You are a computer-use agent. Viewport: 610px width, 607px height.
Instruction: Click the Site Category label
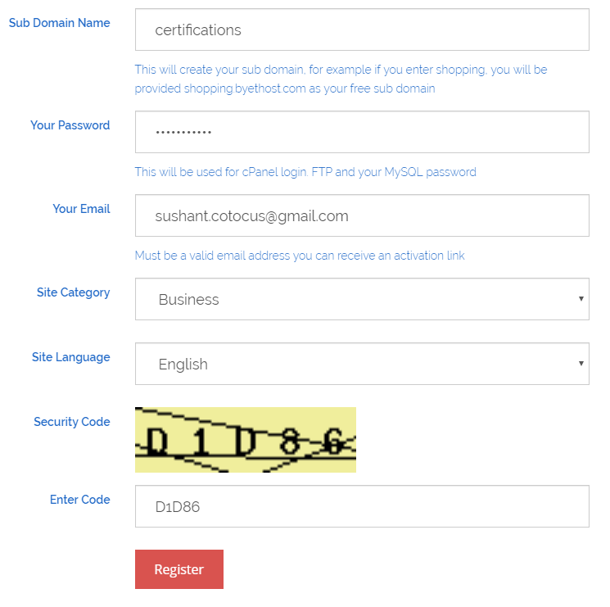(x=73, y=292)
